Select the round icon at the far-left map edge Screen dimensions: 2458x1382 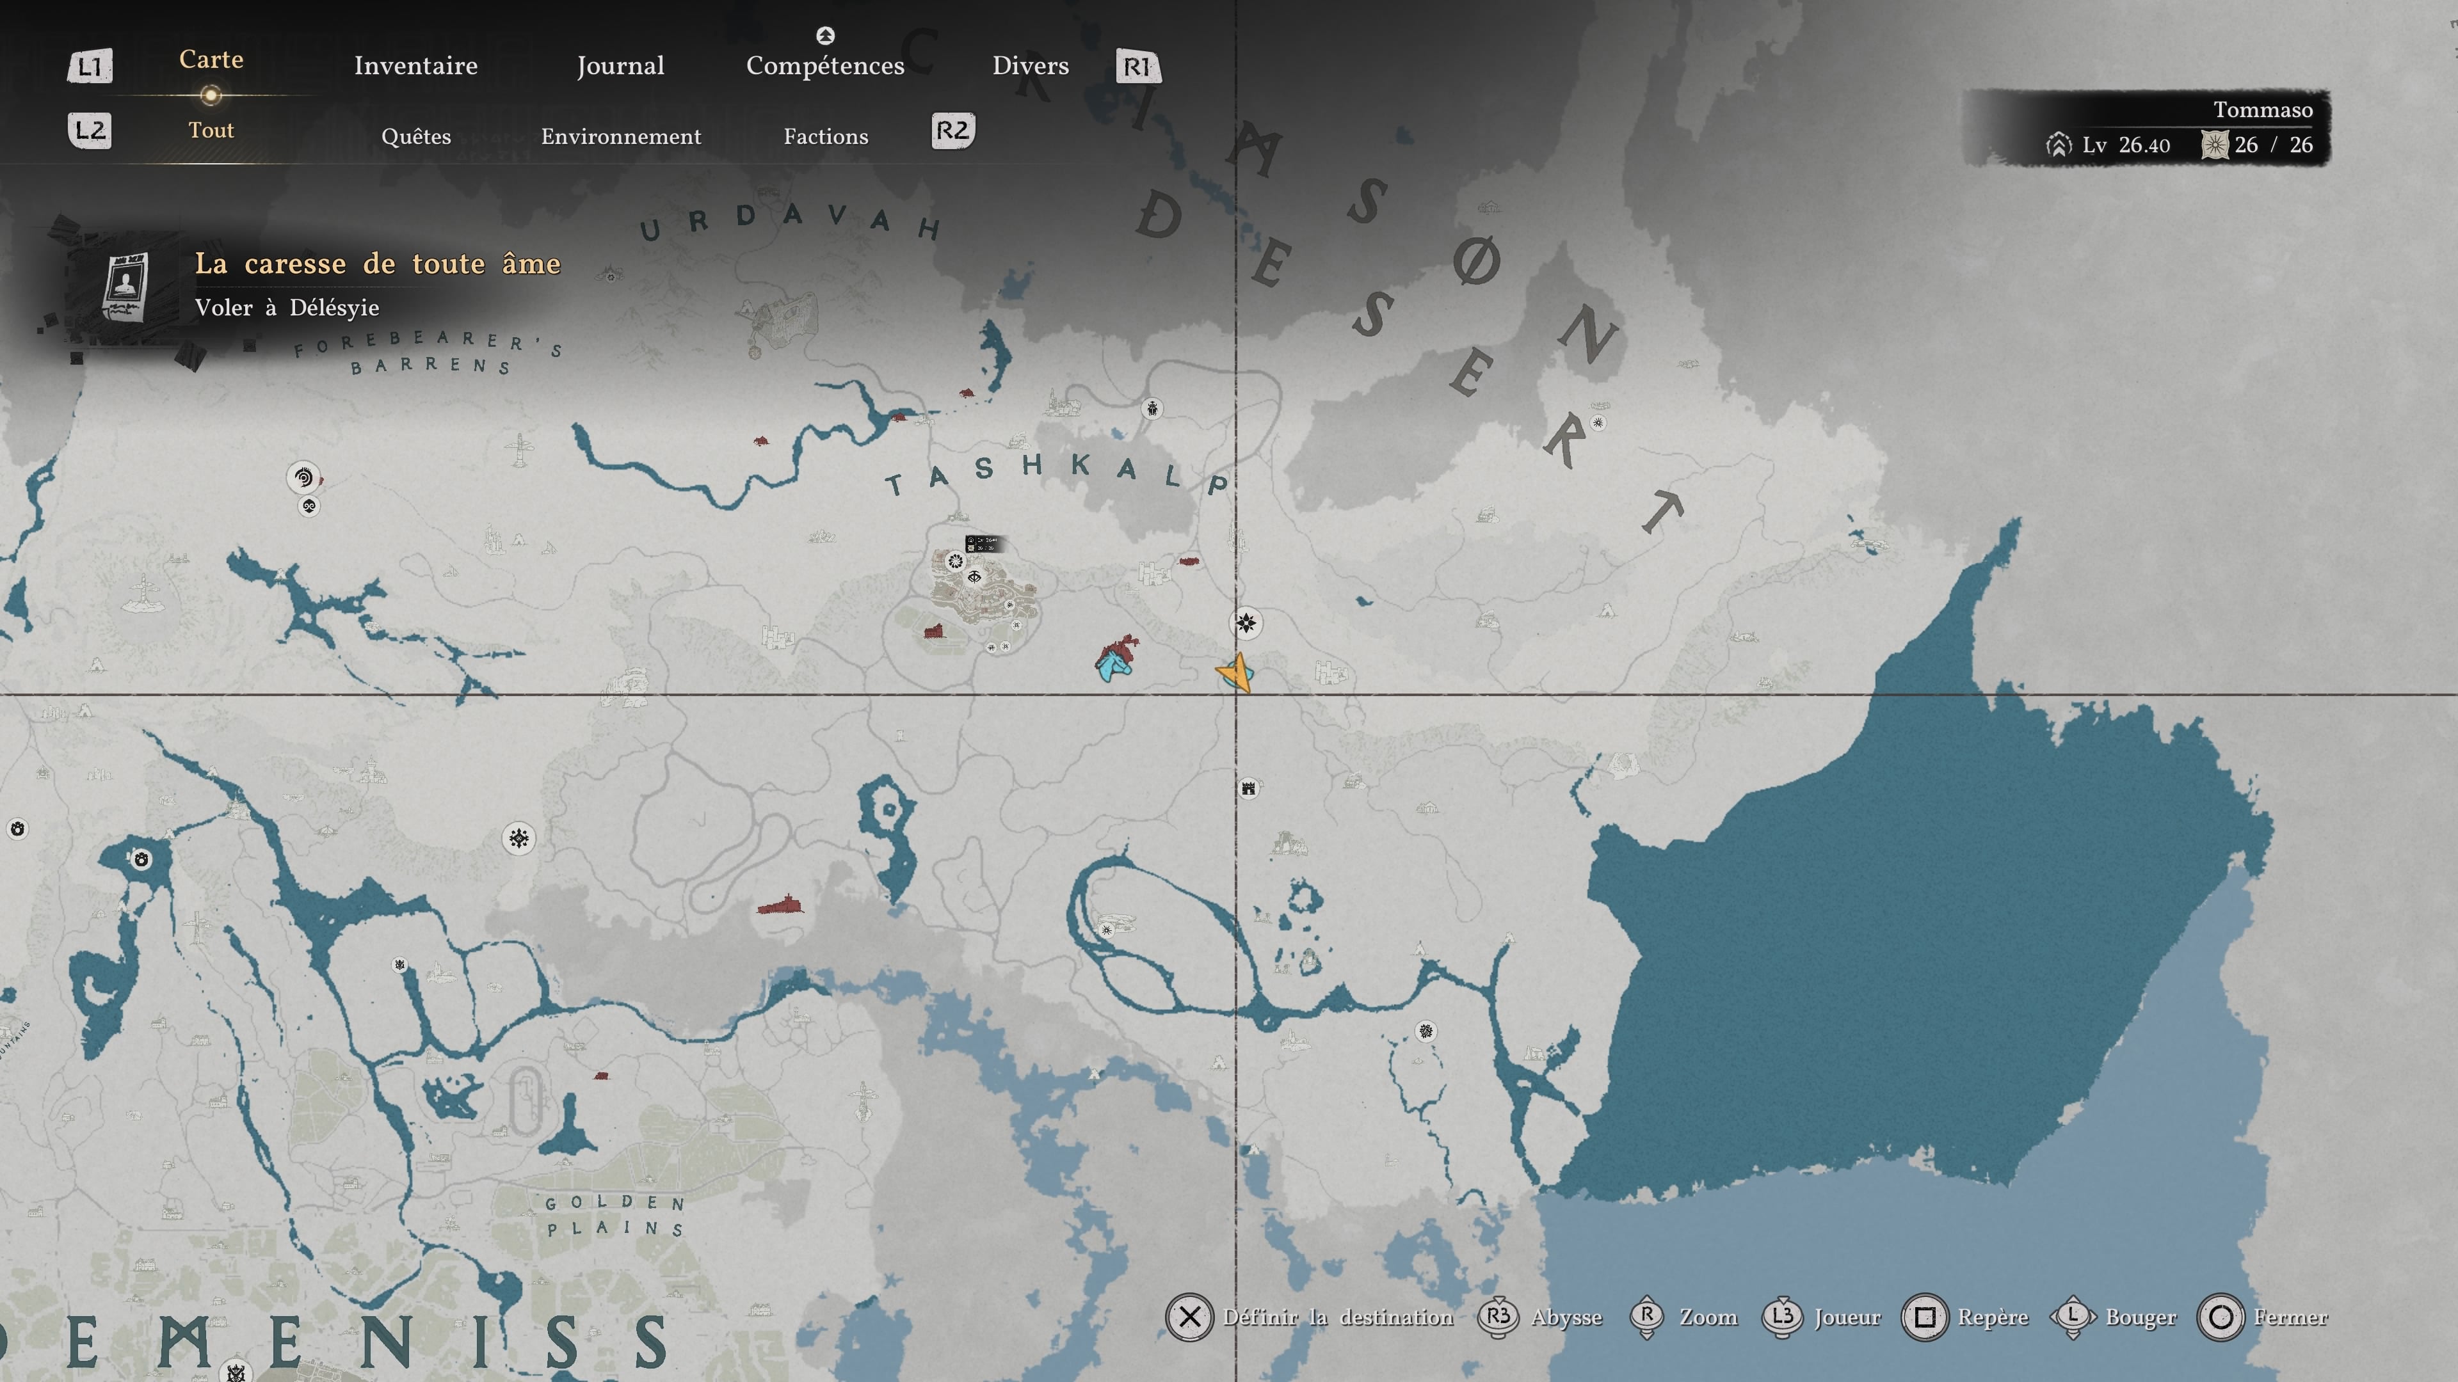point(17,829)
